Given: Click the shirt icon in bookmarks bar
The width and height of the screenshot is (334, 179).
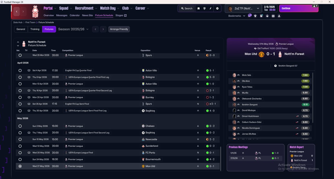Looking at the screenshot, I should tap(255, 16).
